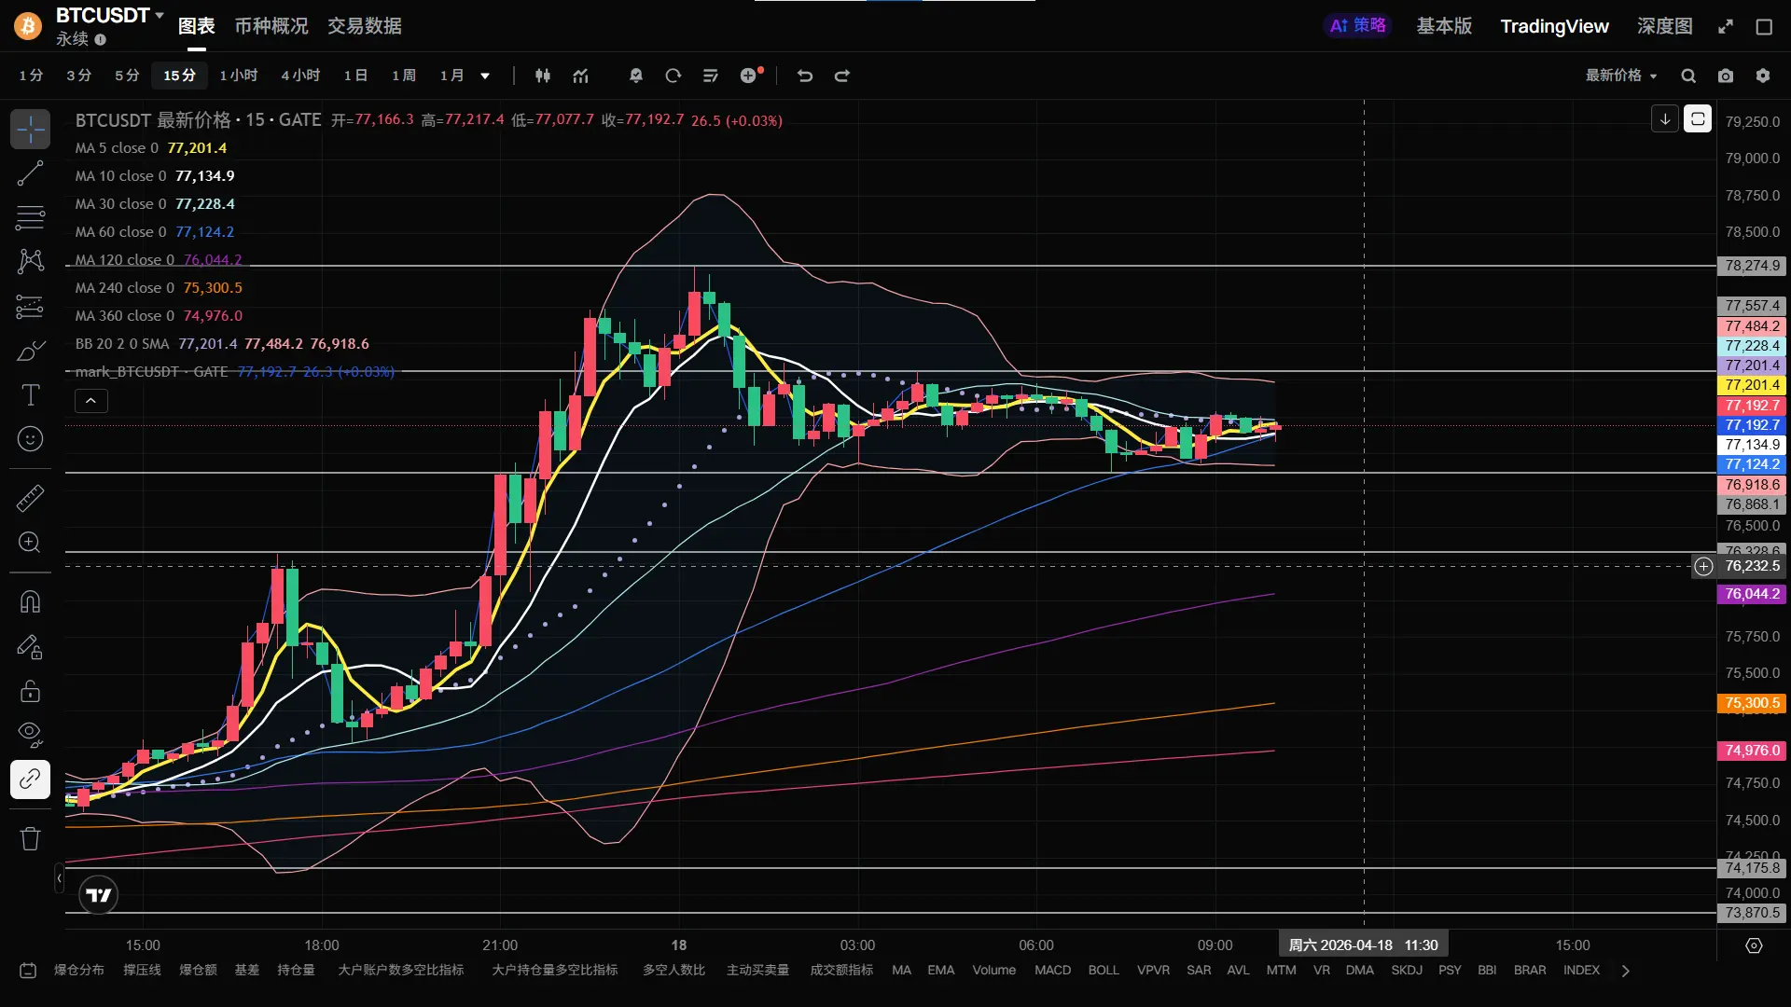The image size is (1791, 1007).
Task: Open the candlestick chart type selector
Action: 543,76
